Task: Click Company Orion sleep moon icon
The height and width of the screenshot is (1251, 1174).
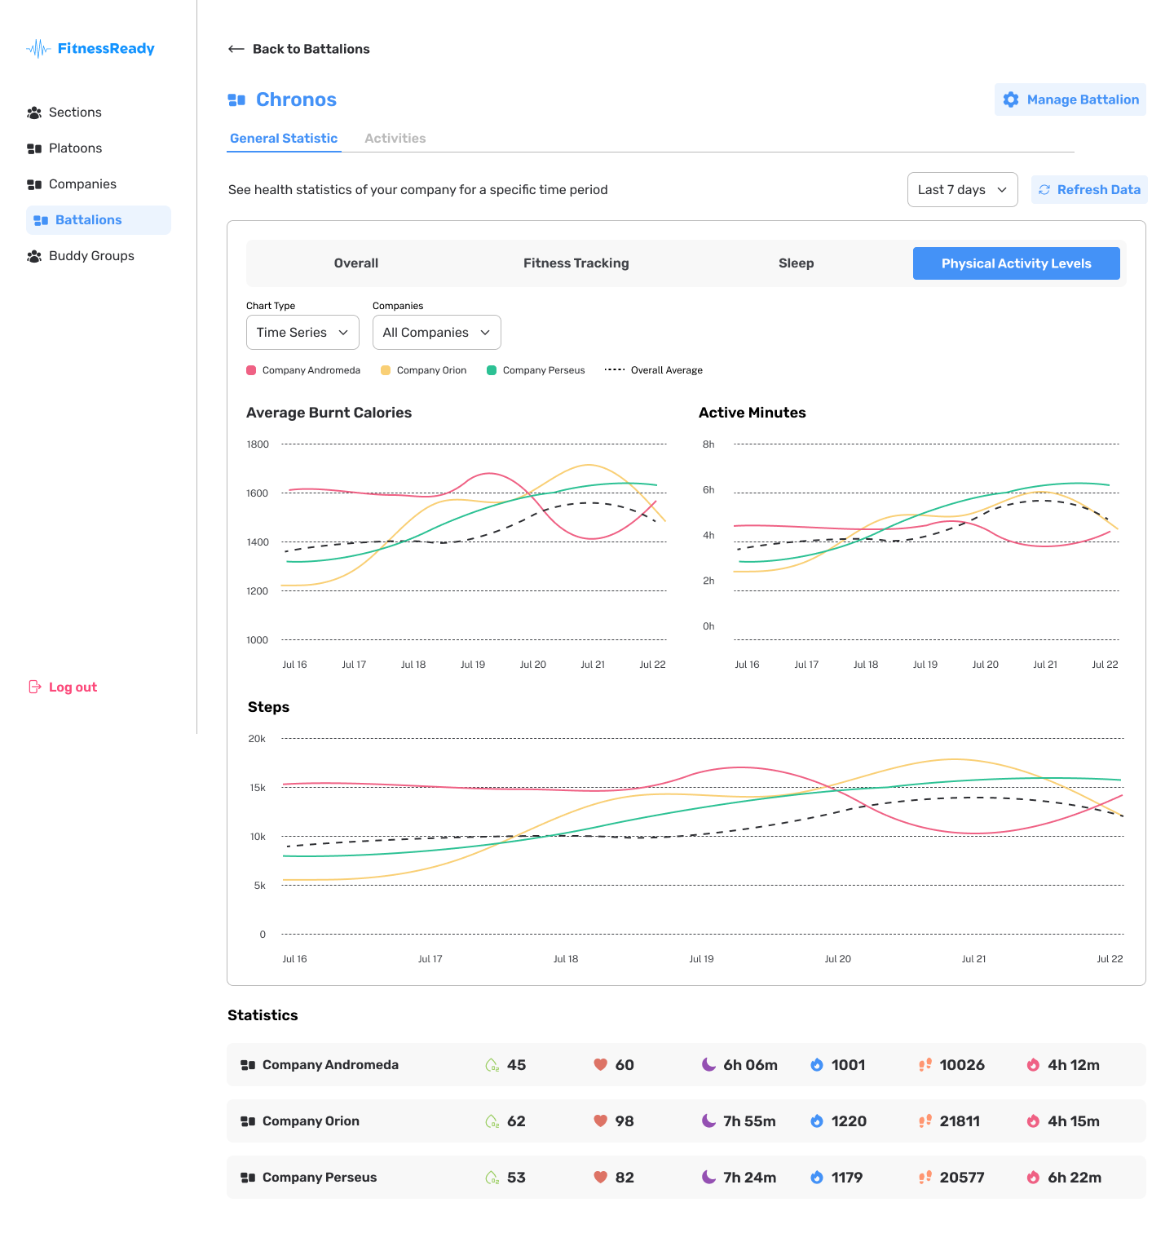Action: pyautogui.click(x=709, y=1121)
